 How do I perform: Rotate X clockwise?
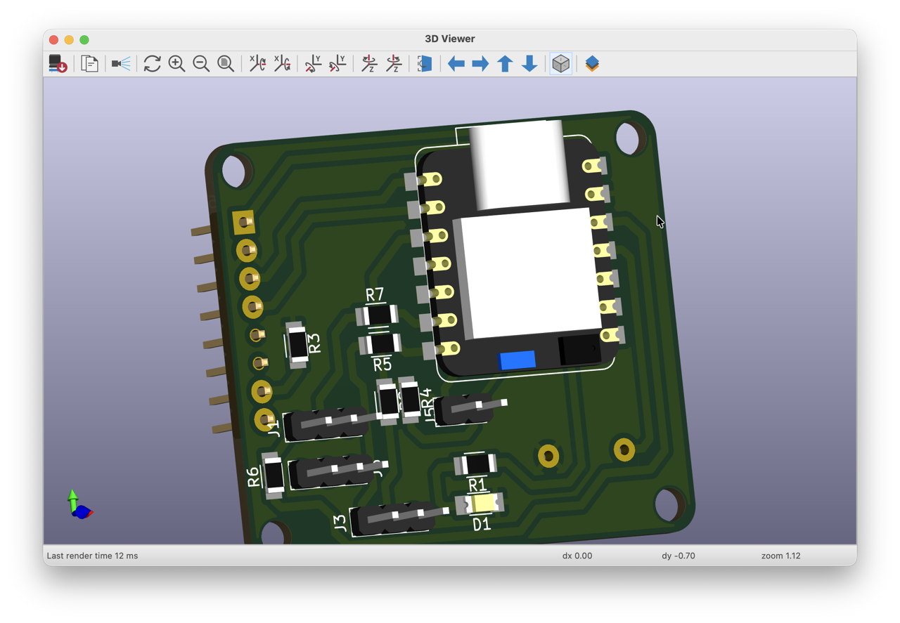[257, 64]
